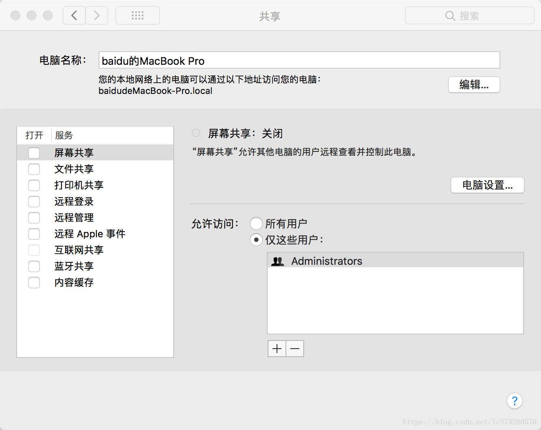Select 远程管理 service row label
This screenshot has height=430, width=541.
click(x=74, y=217)
